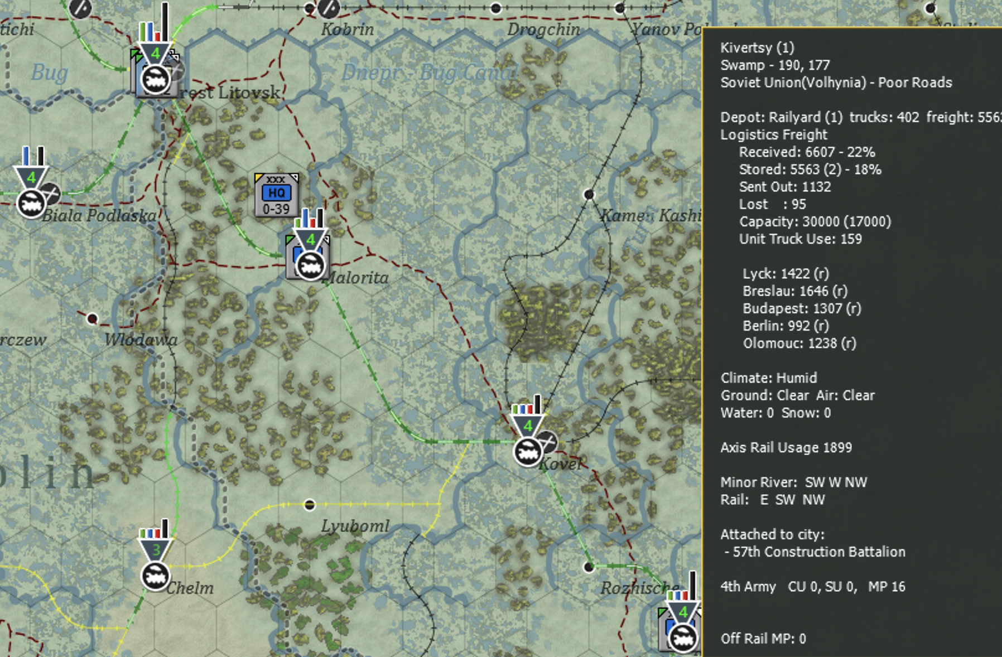Click the Water: 0 Snow: 0 line
This screenshot has width=1002, height=657.
click(775, 413)
